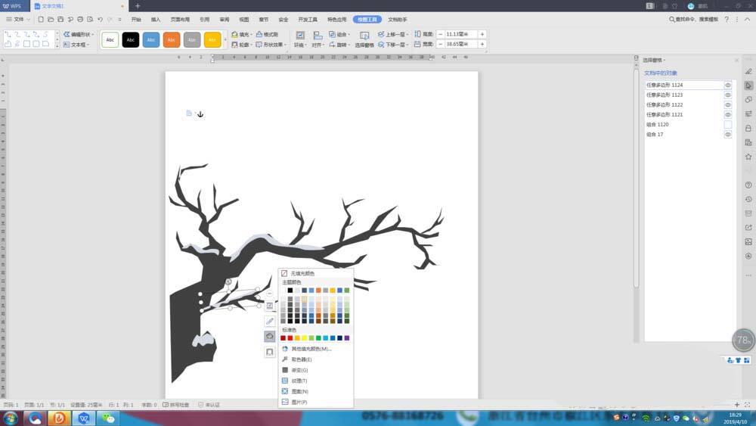Screen dimensions: 756x426
Task: Pick the purple swatch in standard colors
Action: [347, 338]
